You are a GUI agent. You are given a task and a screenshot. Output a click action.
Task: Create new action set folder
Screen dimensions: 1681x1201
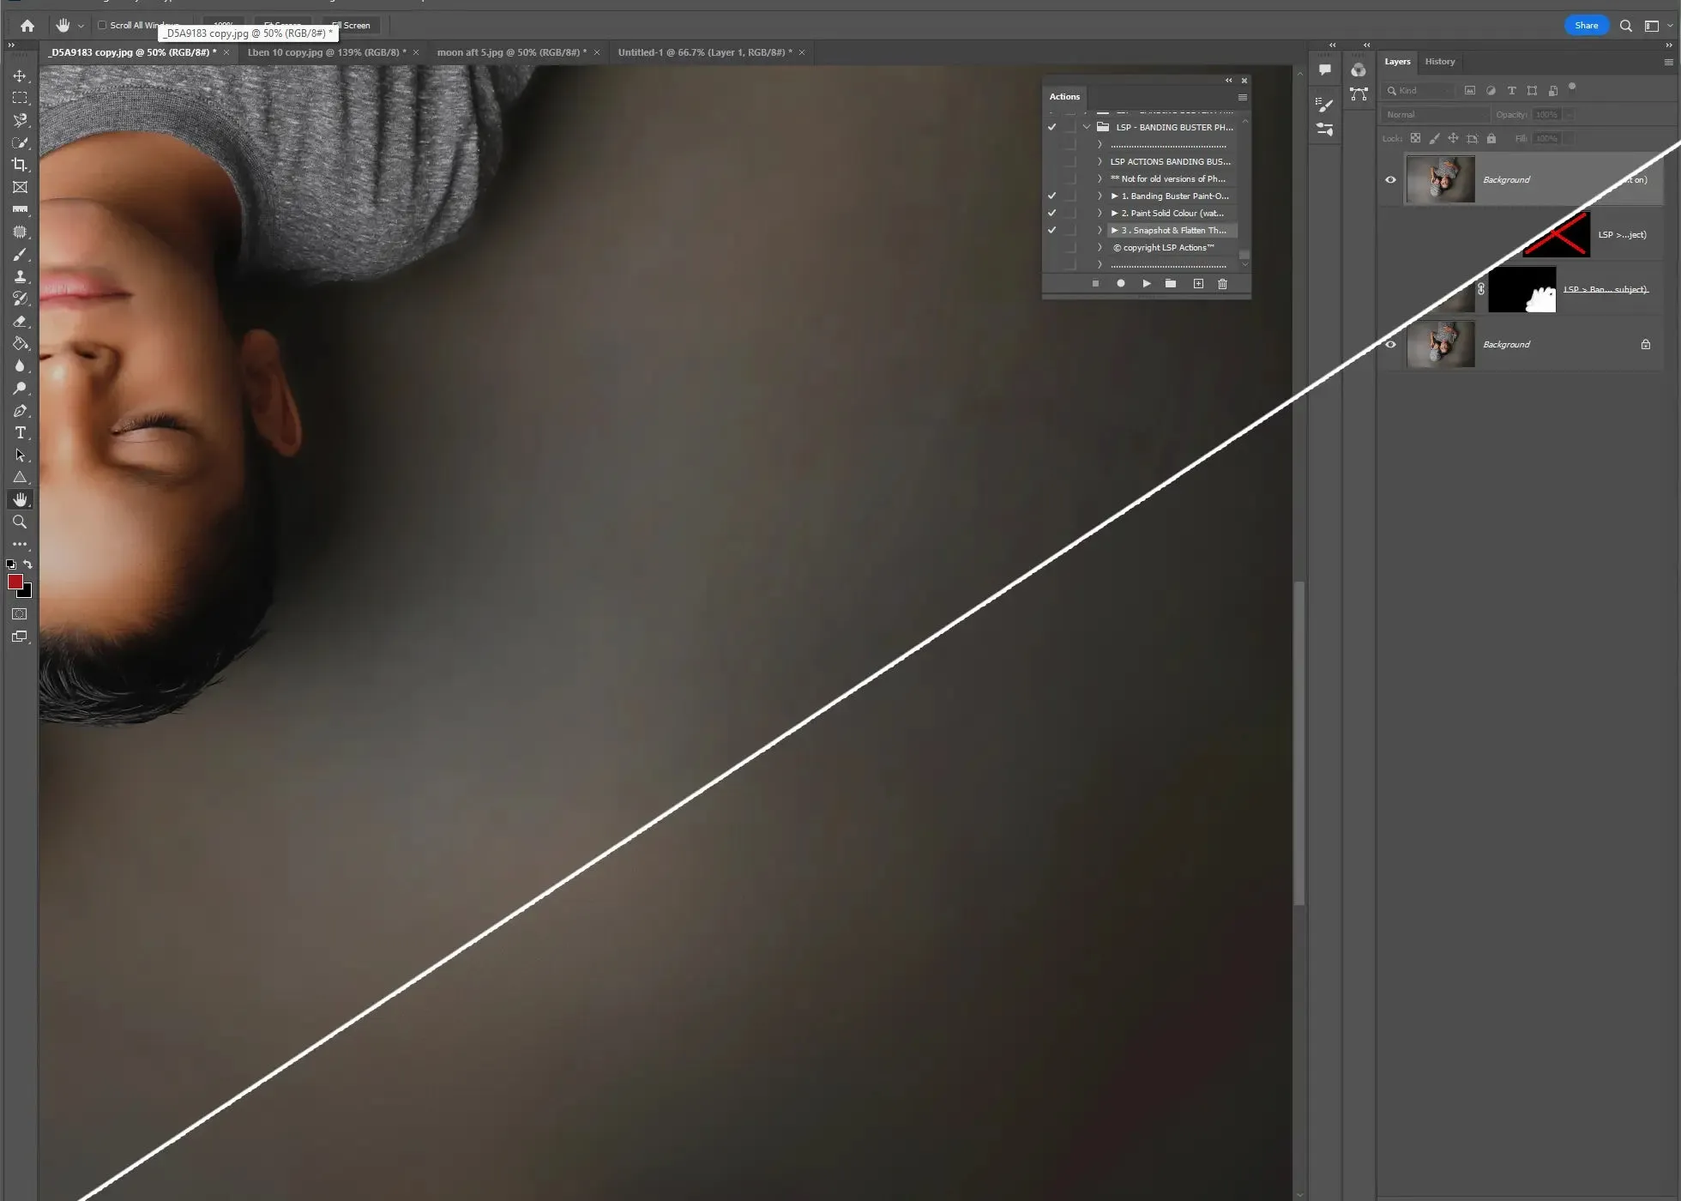tap(1171, 283)
